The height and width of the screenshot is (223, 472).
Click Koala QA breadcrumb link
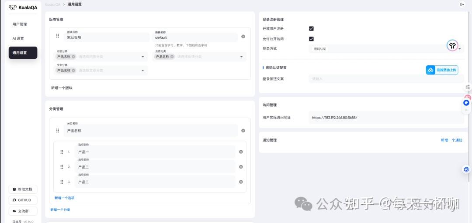pos(53,4)
